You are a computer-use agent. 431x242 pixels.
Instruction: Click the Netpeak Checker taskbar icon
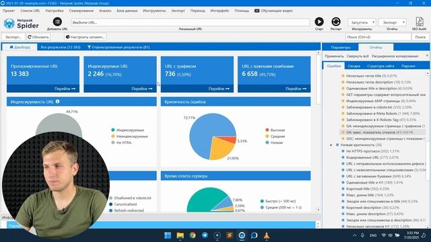pos(255,235)
